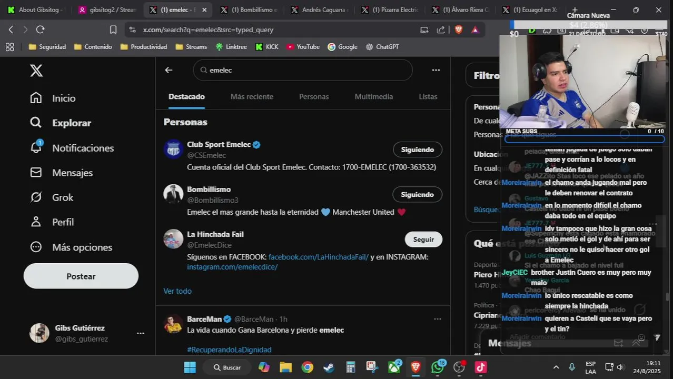Show hidden system tray icons
Screen dimensions: 673x379
[556, 367]
